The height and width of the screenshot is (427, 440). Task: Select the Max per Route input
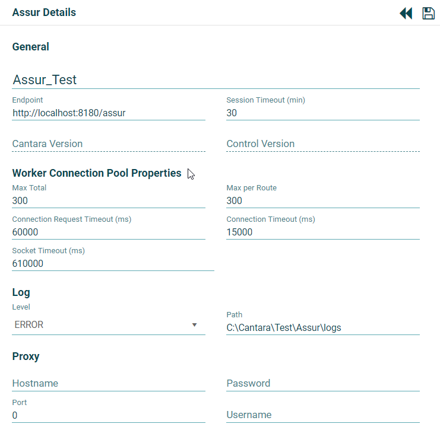[322, 200]
